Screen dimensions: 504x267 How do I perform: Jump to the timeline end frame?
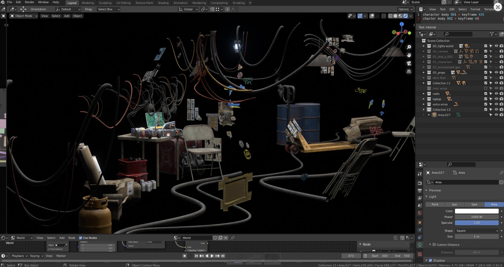tap(223, 256)
